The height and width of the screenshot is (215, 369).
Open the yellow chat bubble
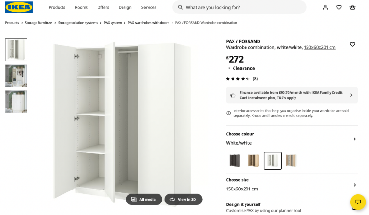pos(357,202)
